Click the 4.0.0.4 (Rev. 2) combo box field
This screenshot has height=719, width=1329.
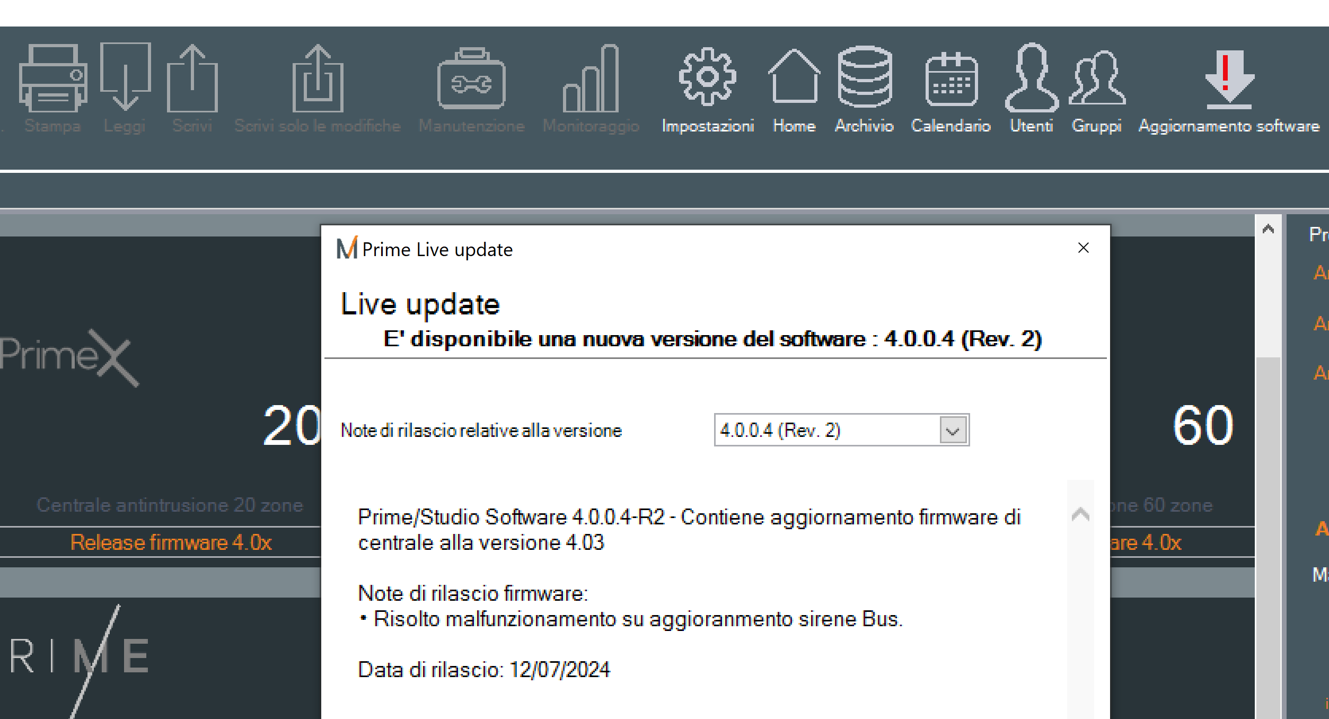pyautogui.click(x=841, y=430)
